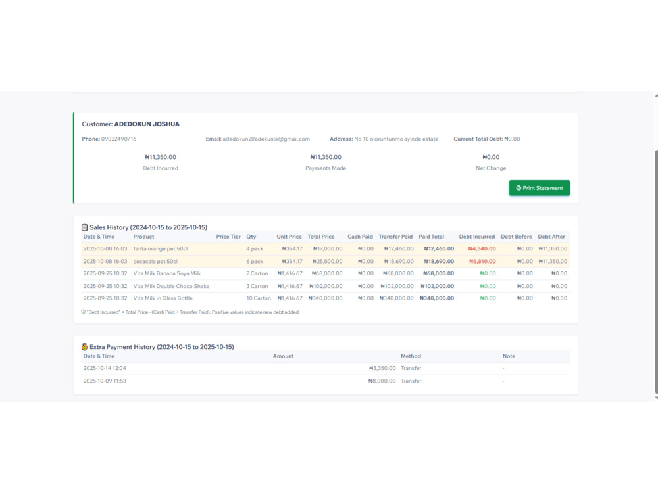Screen dimensions: 658x493
Task: Click the Total Price column header
Action: tap(321, 237)
